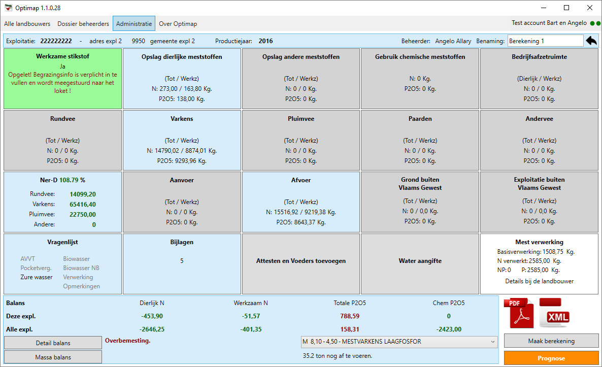
Task: Select the Administratie tab
Action: tap(134, 24)
